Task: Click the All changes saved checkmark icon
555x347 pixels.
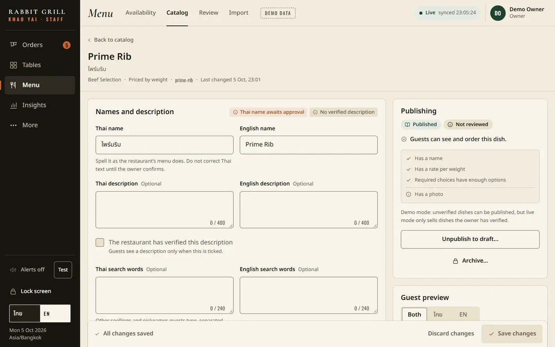Action: click(97, 334)
